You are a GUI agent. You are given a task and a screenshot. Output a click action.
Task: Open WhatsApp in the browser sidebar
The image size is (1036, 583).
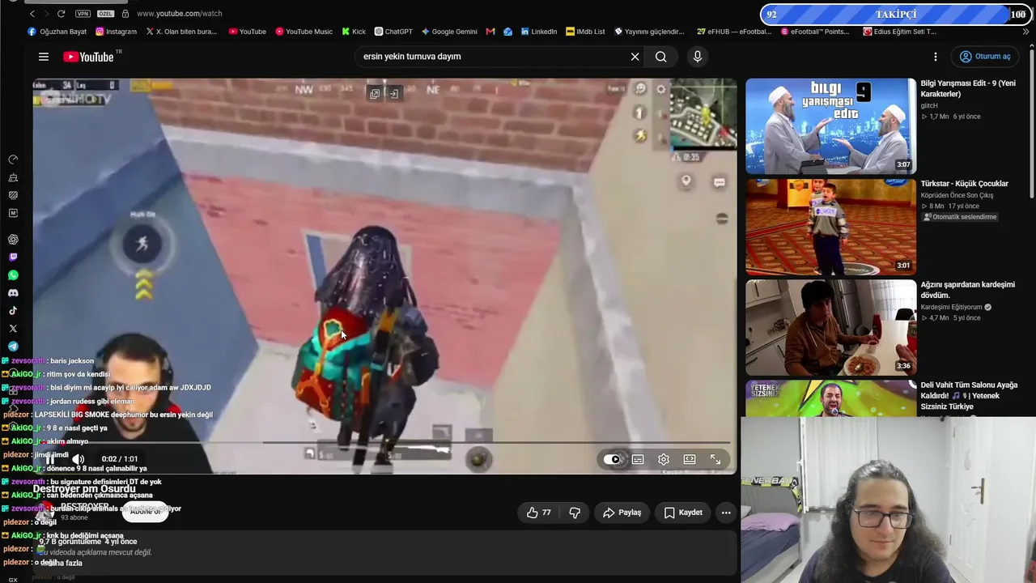[x=13, y=275]
